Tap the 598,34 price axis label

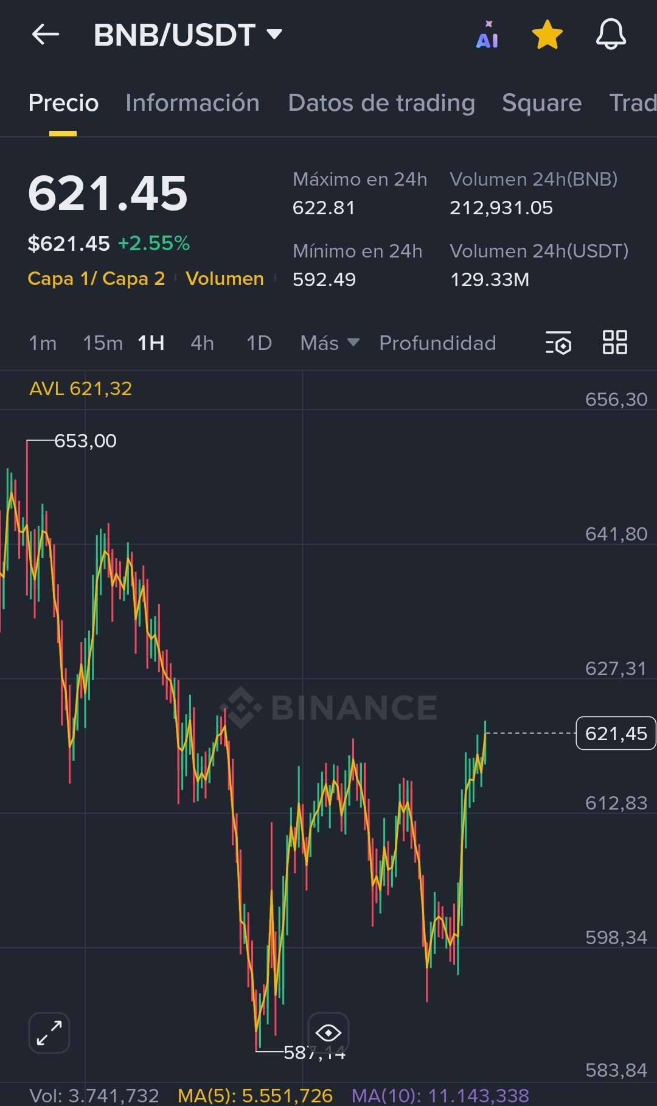[x=616, y=937]
